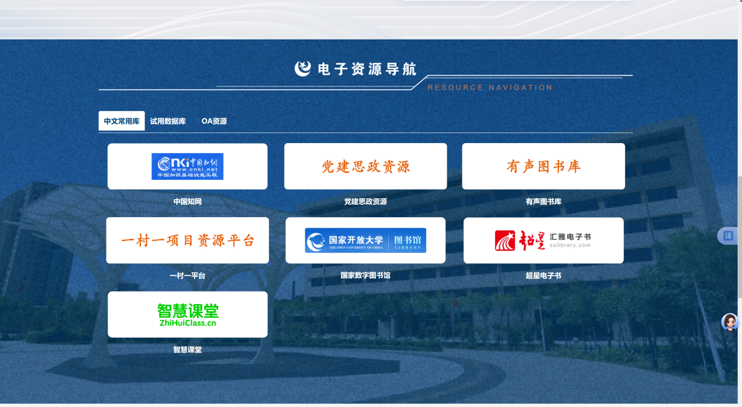Switch to the 中文常用库 tab
The height and width of the screenshot is (407, 742).
(x=122, y=121)
